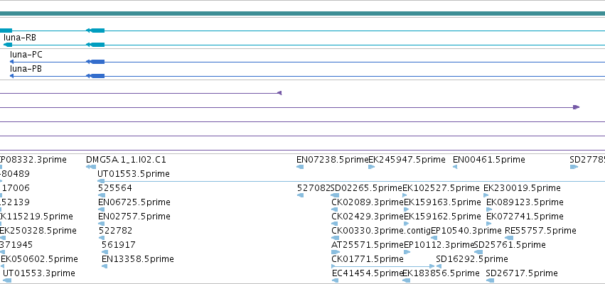Screen dimensions: 605x284
Task: Select the SD02265.5prime EST label
Action: click(x=367, y=188)
